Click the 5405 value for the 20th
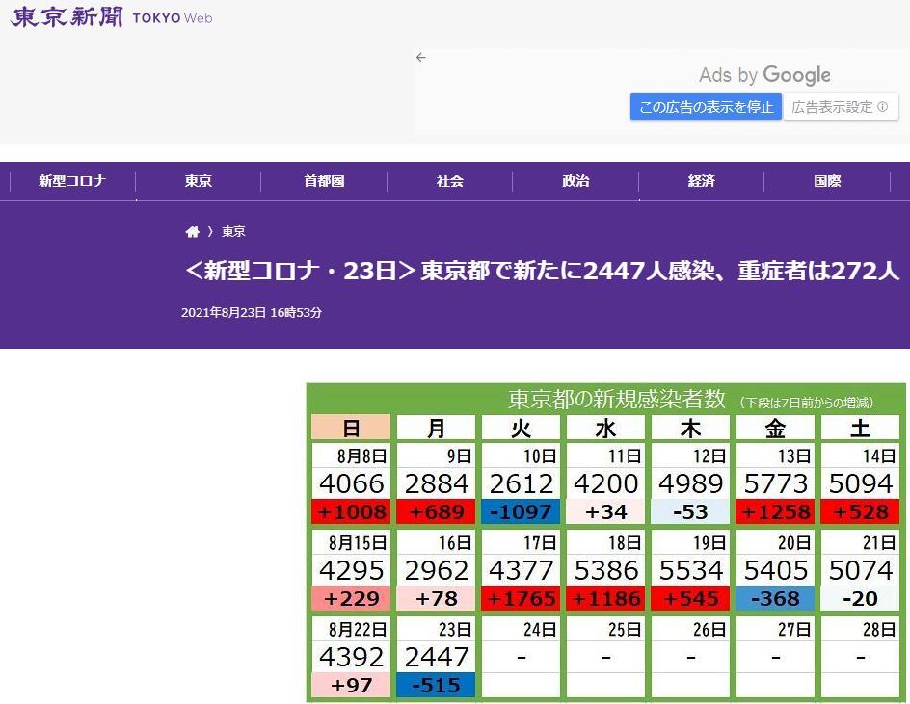 point(775,570)
